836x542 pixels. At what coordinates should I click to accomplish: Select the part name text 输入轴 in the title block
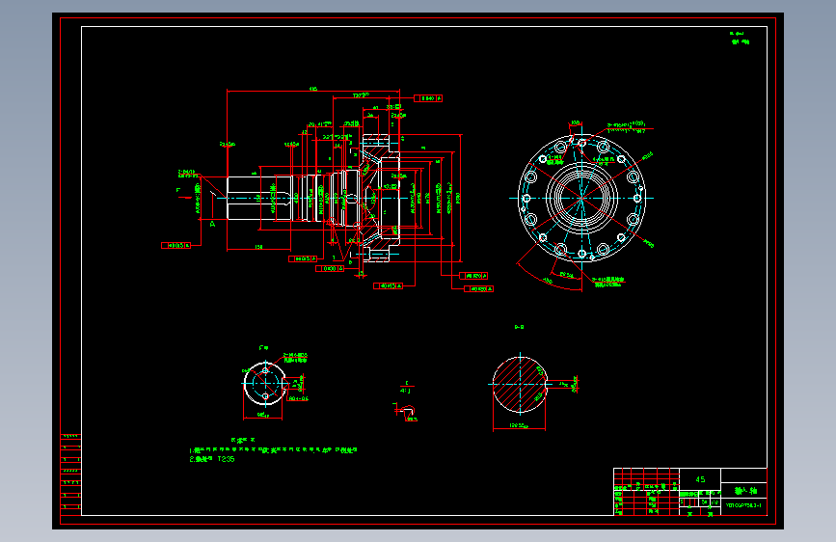(745, 490)
